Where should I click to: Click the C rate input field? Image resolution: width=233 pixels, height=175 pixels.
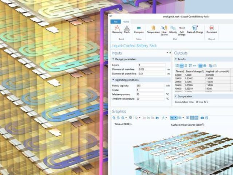[150, 90]
